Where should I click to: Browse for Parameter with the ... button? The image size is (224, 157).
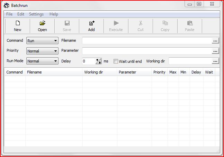coord(215,51)
